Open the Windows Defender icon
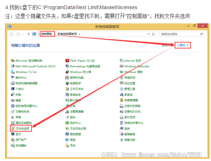211x161 pixels. pyautogui.click(x=122, y=66)
